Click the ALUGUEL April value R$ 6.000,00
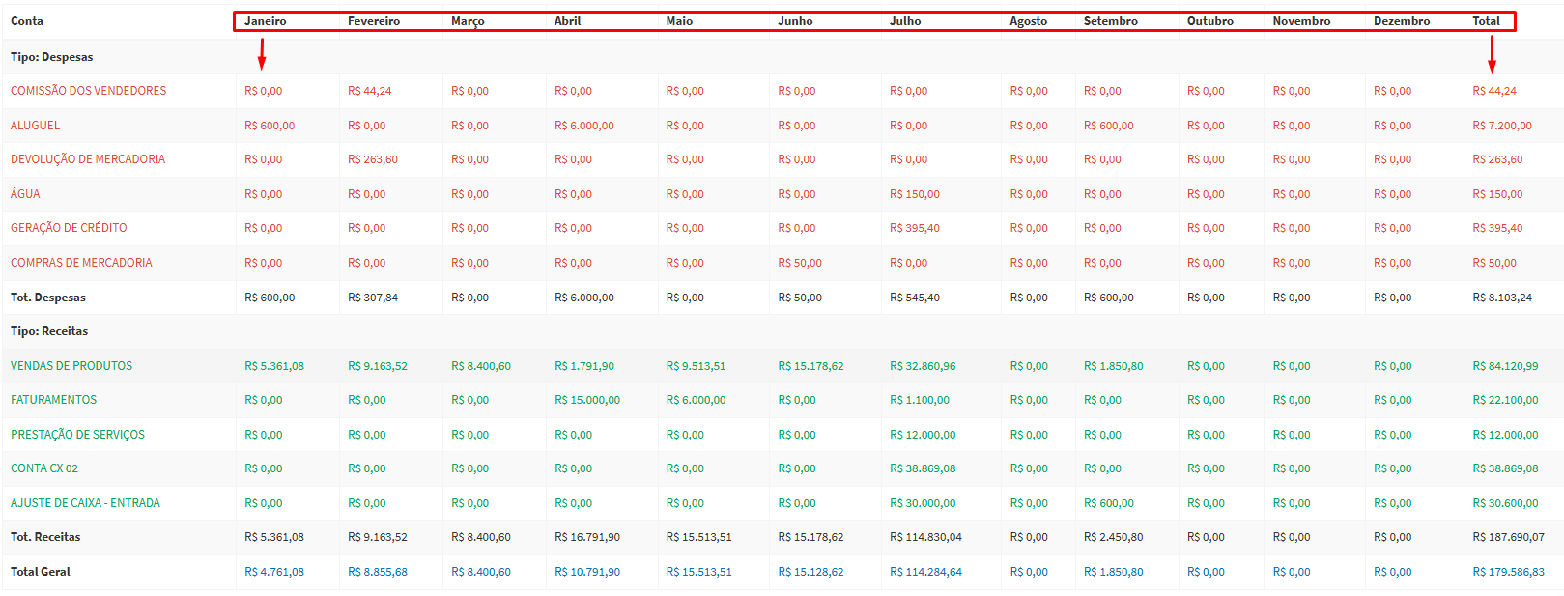The height and width of the screenshot is (596, 1564). click(583, 126)
